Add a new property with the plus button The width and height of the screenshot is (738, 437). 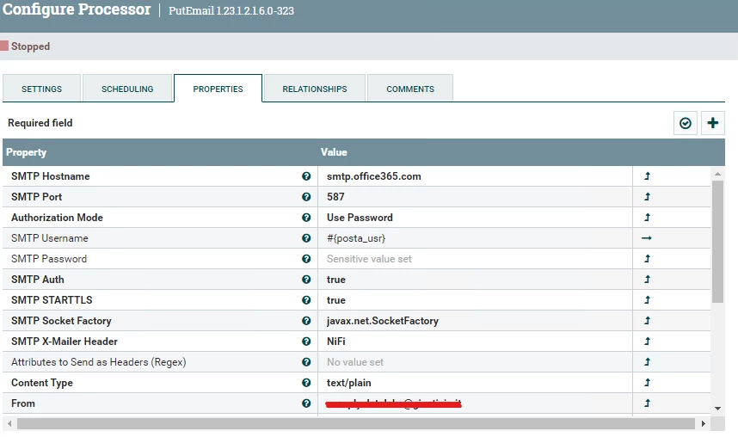point(712,123)
